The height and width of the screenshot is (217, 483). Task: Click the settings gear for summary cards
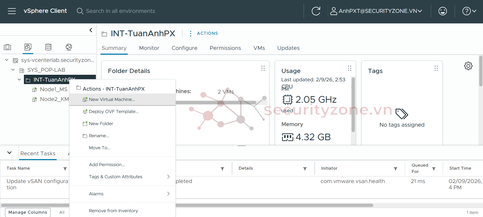tap(468, 66)
